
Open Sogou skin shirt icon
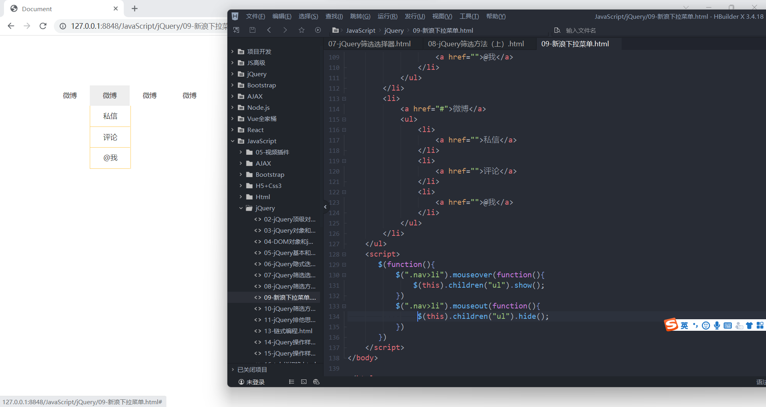point(749,326)
